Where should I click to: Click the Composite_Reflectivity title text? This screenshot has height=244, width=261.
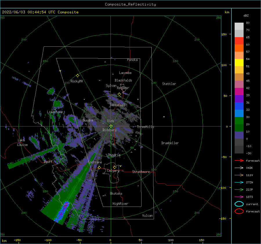tap(130, 4)
